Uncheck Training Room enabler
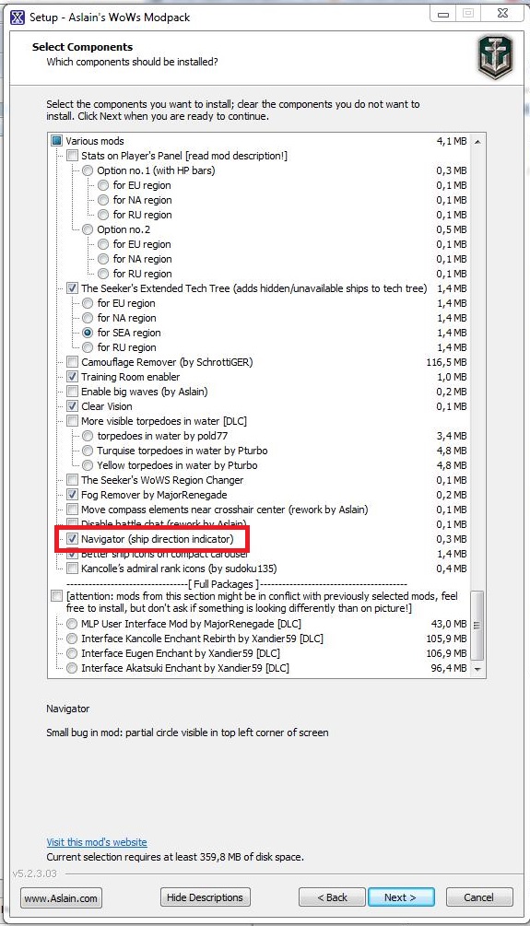Screen dimensions: 530x926 (72, 378)
